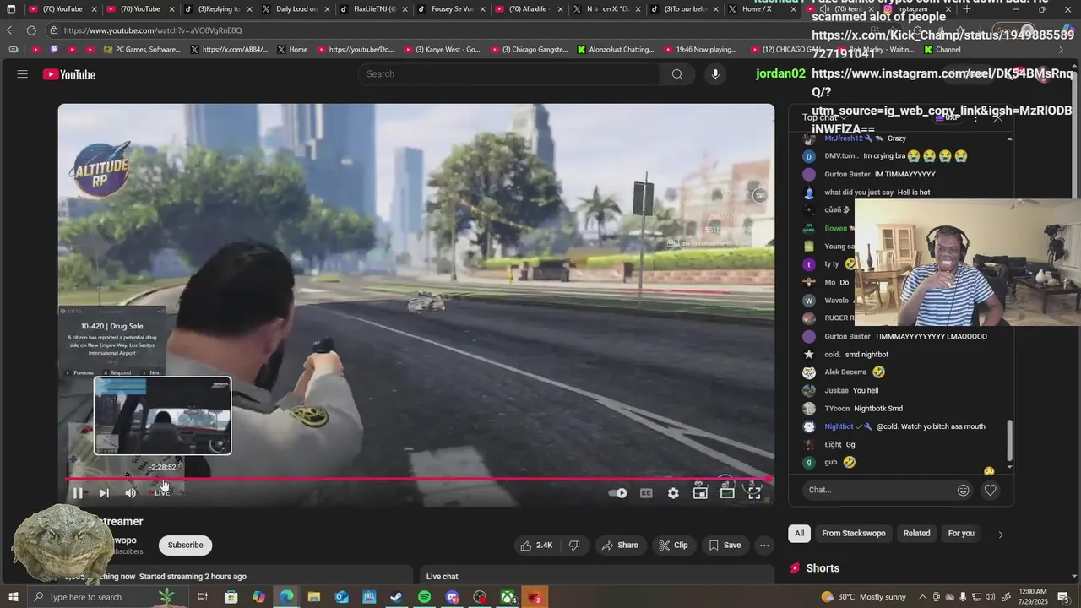Open Windows notification center
Viewport: 1081px width, 608px height.
1063,597
